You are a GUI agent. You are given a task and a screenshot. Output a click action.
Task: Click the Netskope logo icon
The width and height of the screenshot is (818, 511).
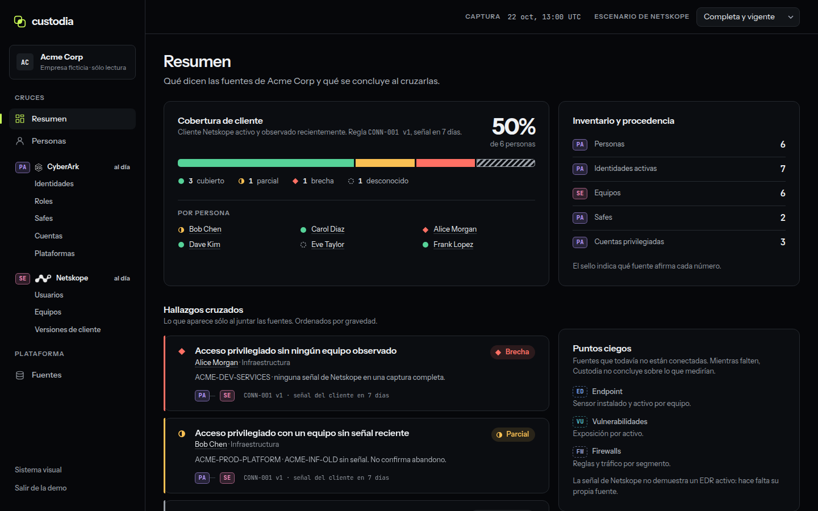pyautogui.click(x=43, y=278)
